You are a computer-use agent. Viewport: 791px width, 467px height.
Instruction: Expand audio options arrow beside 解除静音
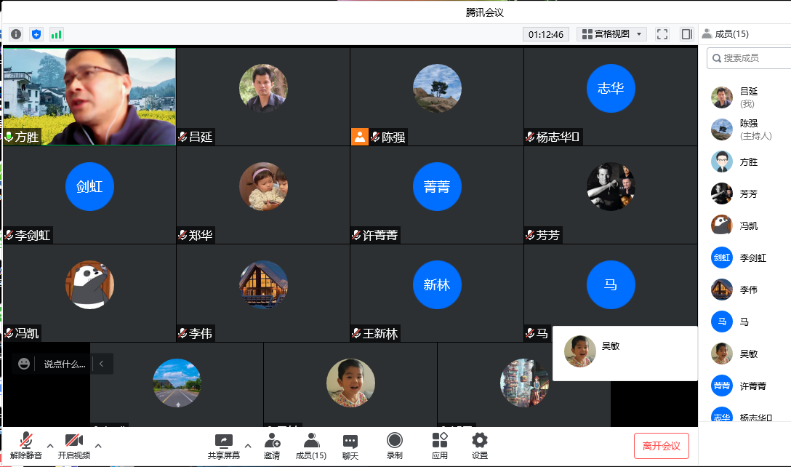pyautogui.click(x=50, y=445)
